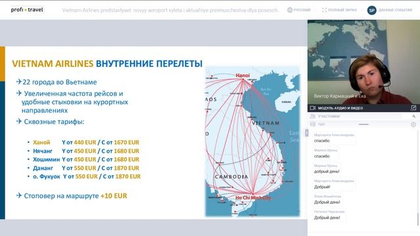This screenshot has width=420, height=236.
Task: Click the profi travel logo
Action: click(27, 10)
